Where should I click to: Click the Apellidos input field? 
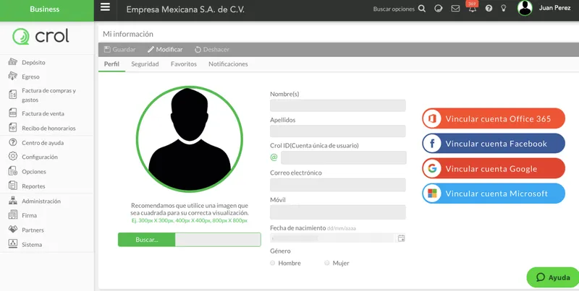pyautogui.click(x=338, y=131)
